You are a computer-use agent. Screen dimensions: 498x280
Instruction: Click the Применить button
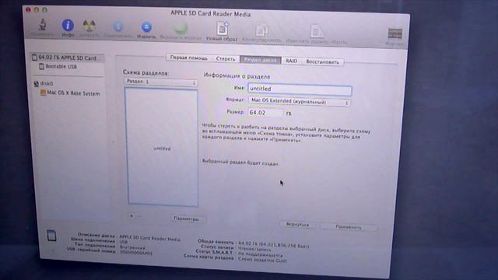[x=349, y=226]
